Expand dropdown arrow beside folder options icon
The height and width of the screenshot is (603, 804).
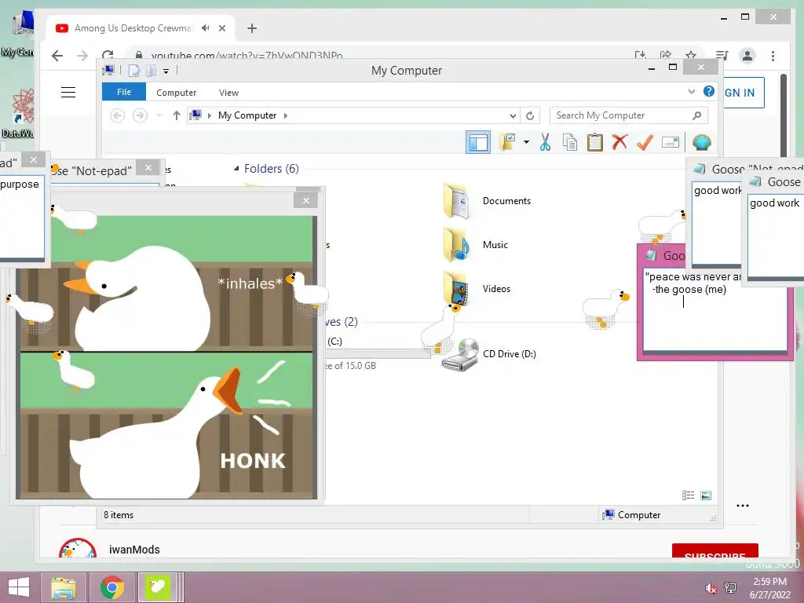pyautogui.click(x=526, y=142)
